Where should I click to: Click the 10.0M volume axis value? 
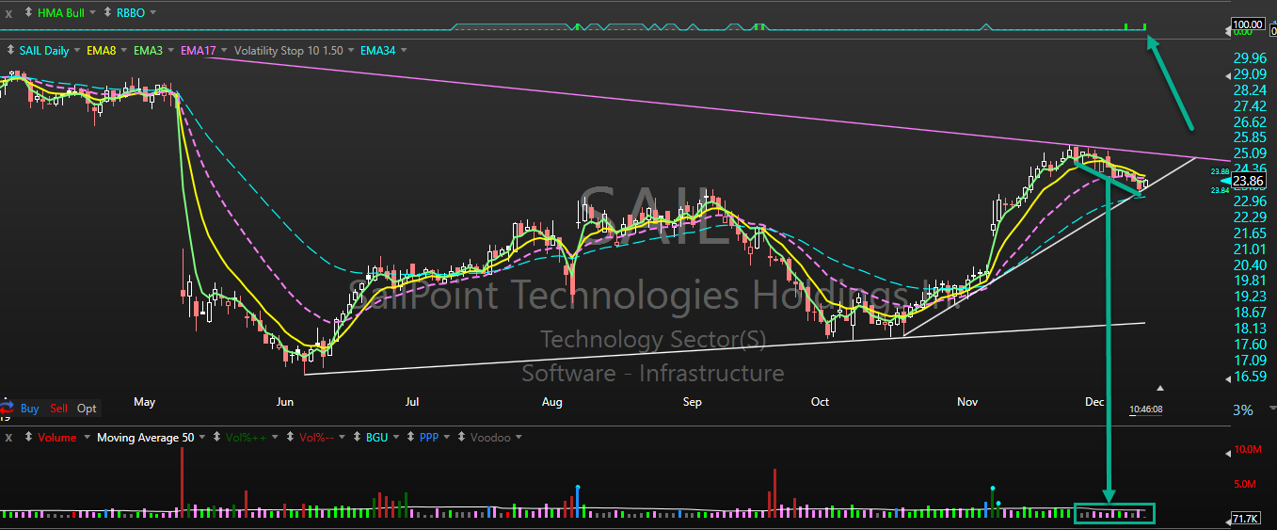(x=1246, y=450)
